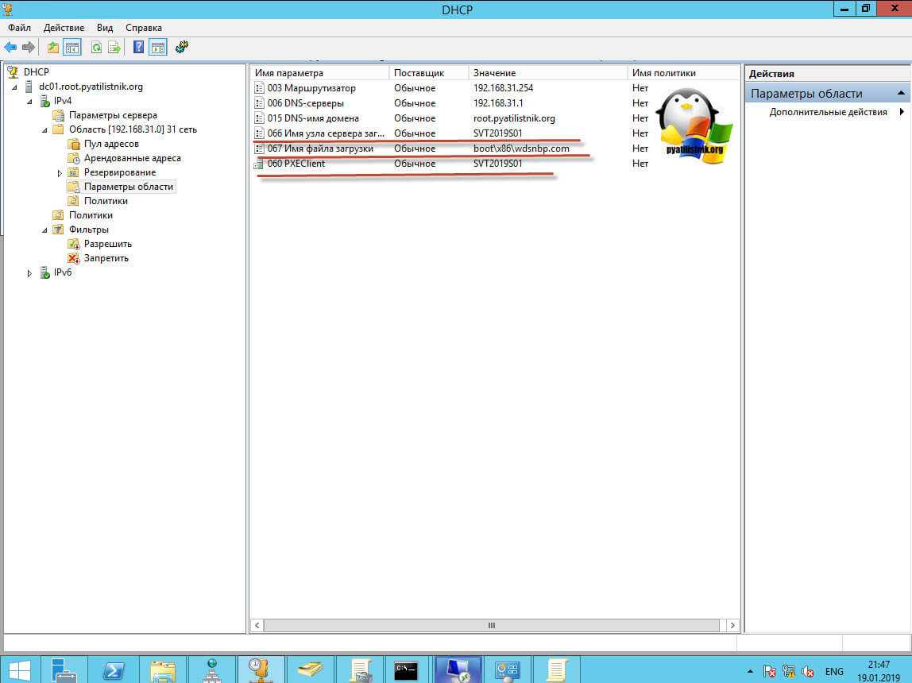This screenshot has width=912, height=683.
Task: Click the Refresh toolbar icon
Action: [97, 48]
